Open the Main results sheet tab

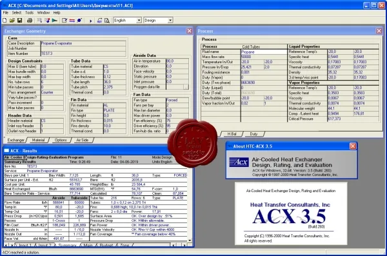coord(88,245)
